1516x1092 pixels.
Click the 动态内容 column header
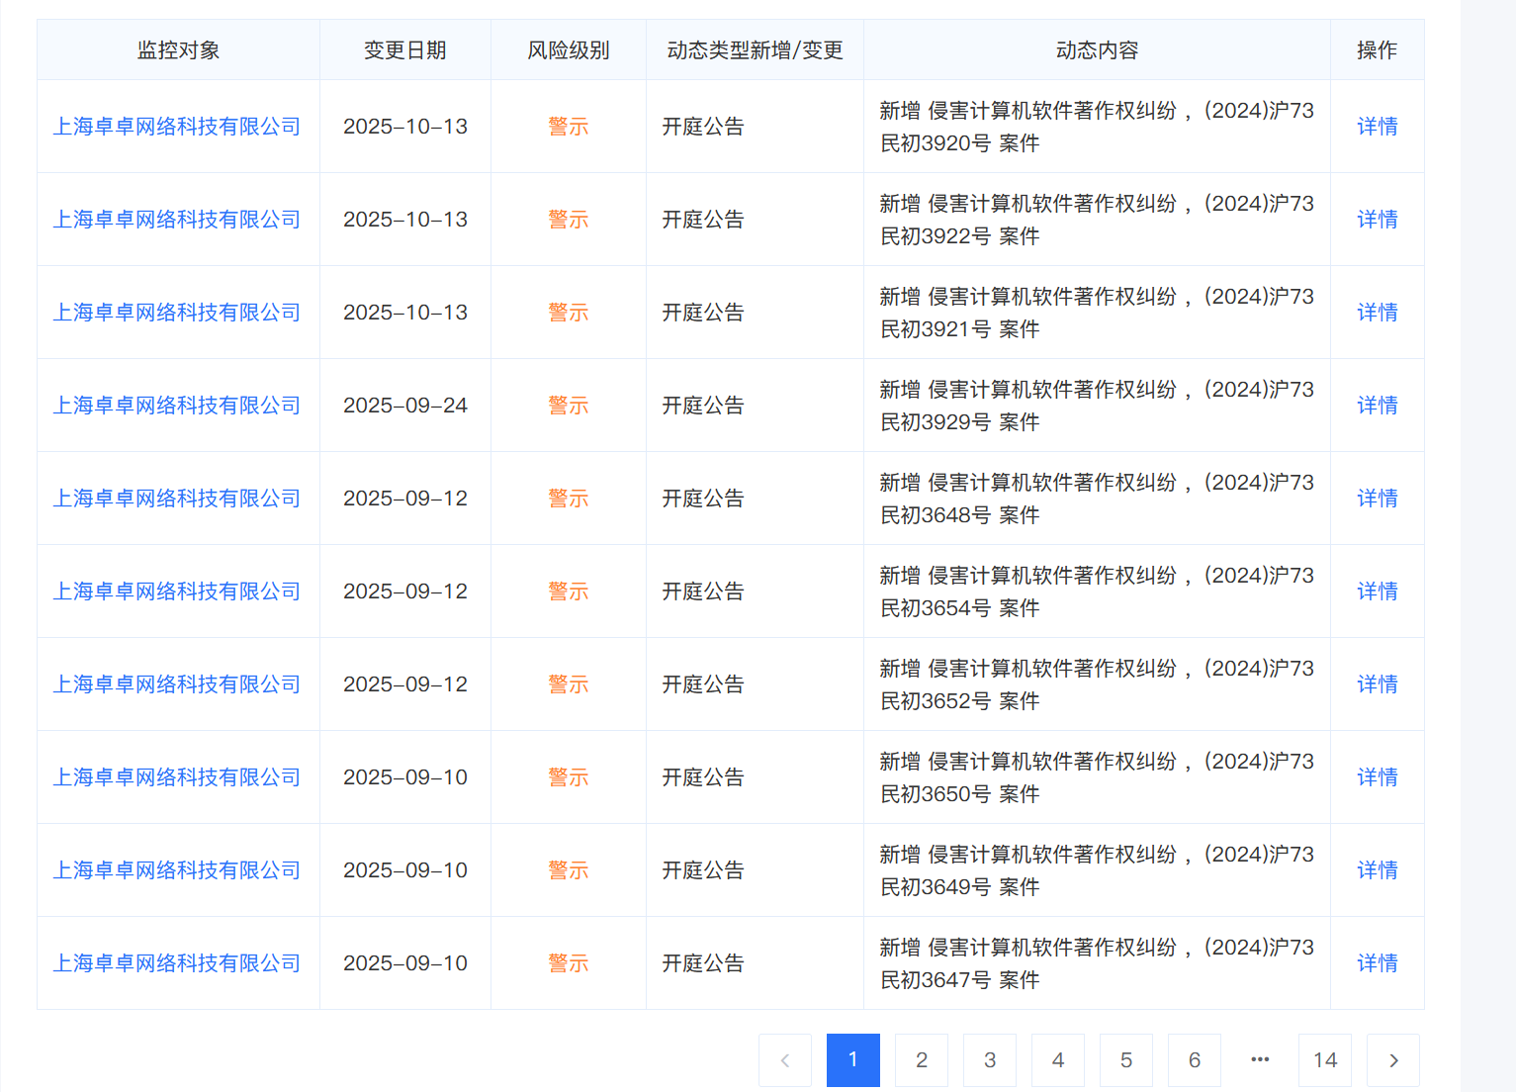(x=1096, y=49)
